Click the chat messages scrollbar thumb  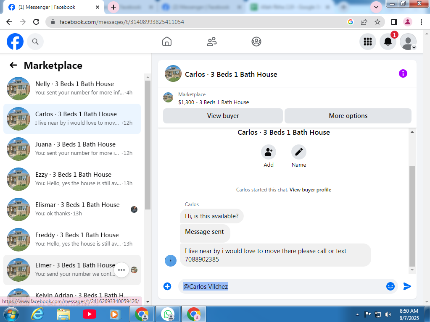[x=412, y=216]
